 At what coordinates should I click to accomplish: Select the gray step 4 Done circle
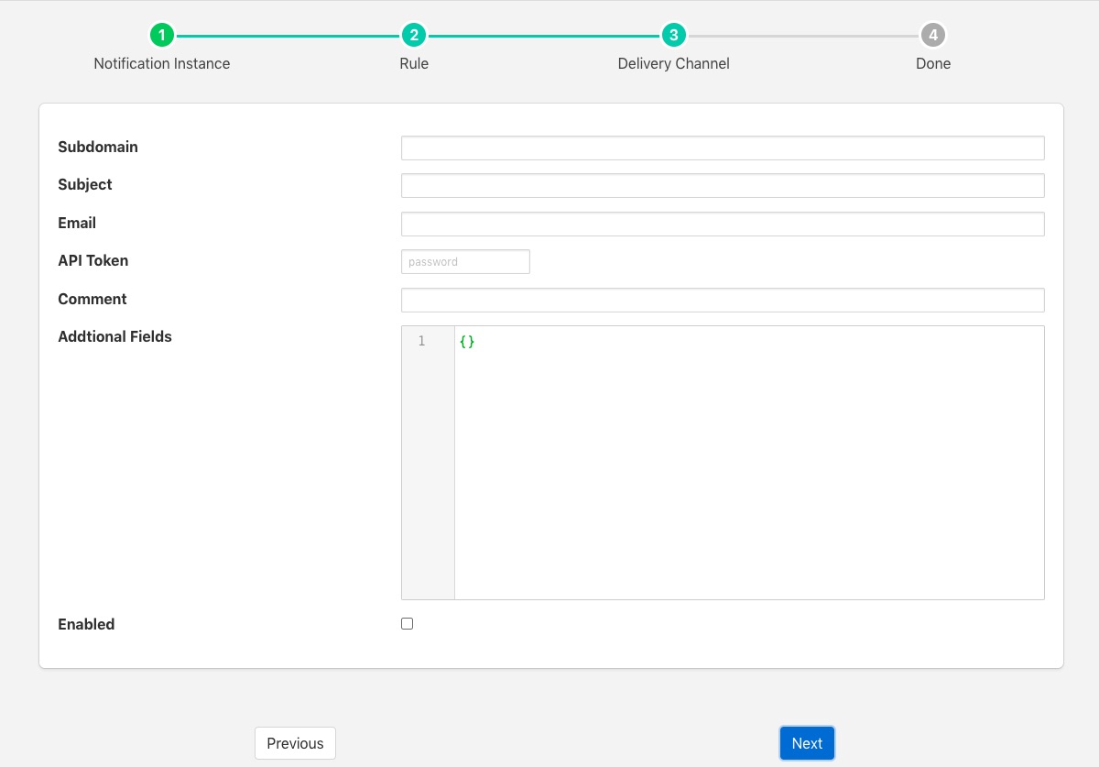coord(932,35)
